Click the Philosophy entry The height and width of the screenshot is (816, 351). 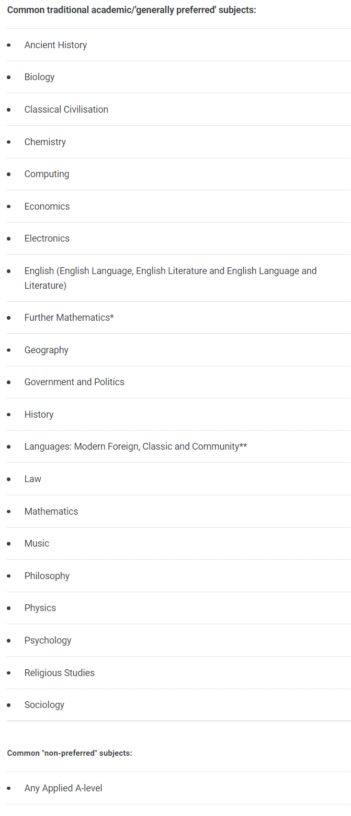pyautogui.click(x=47, y=576)
